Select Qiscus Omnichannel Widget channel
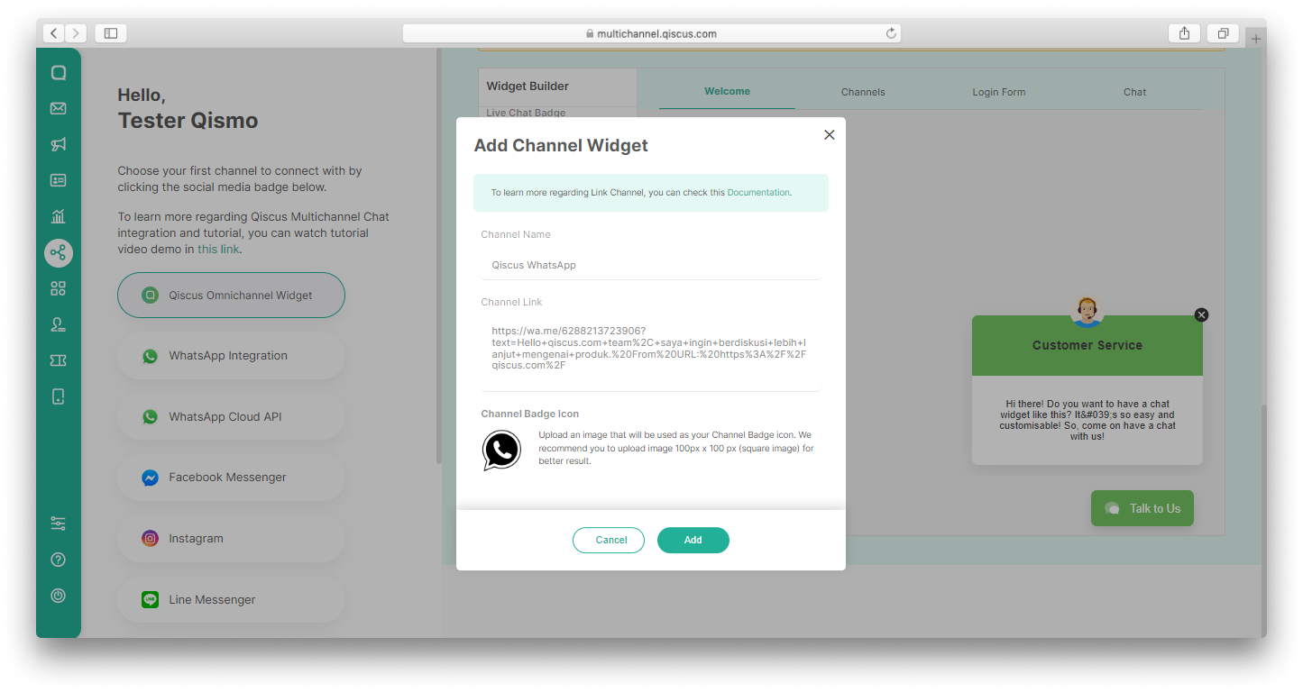Viewport: 1303px width, 692px height. (x=231, y=295)
